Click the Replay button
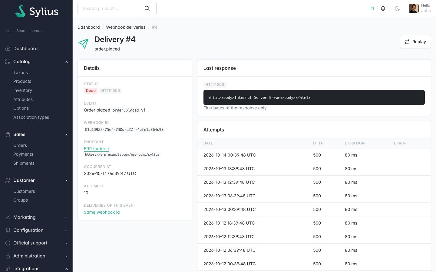 coord(415,42)
